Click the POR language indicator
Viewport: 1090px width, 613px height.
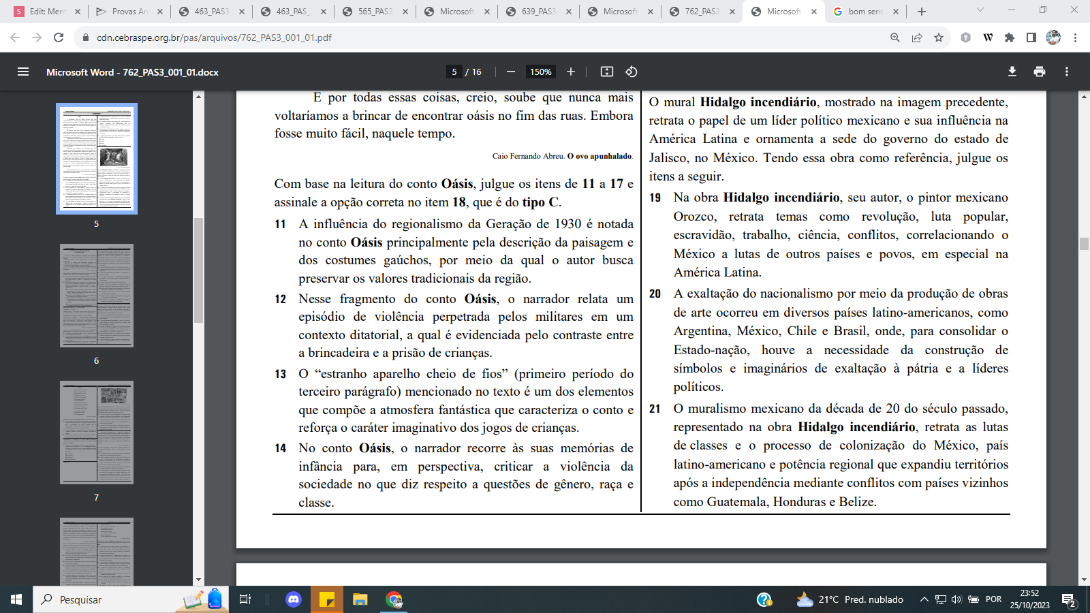point(993,599)
